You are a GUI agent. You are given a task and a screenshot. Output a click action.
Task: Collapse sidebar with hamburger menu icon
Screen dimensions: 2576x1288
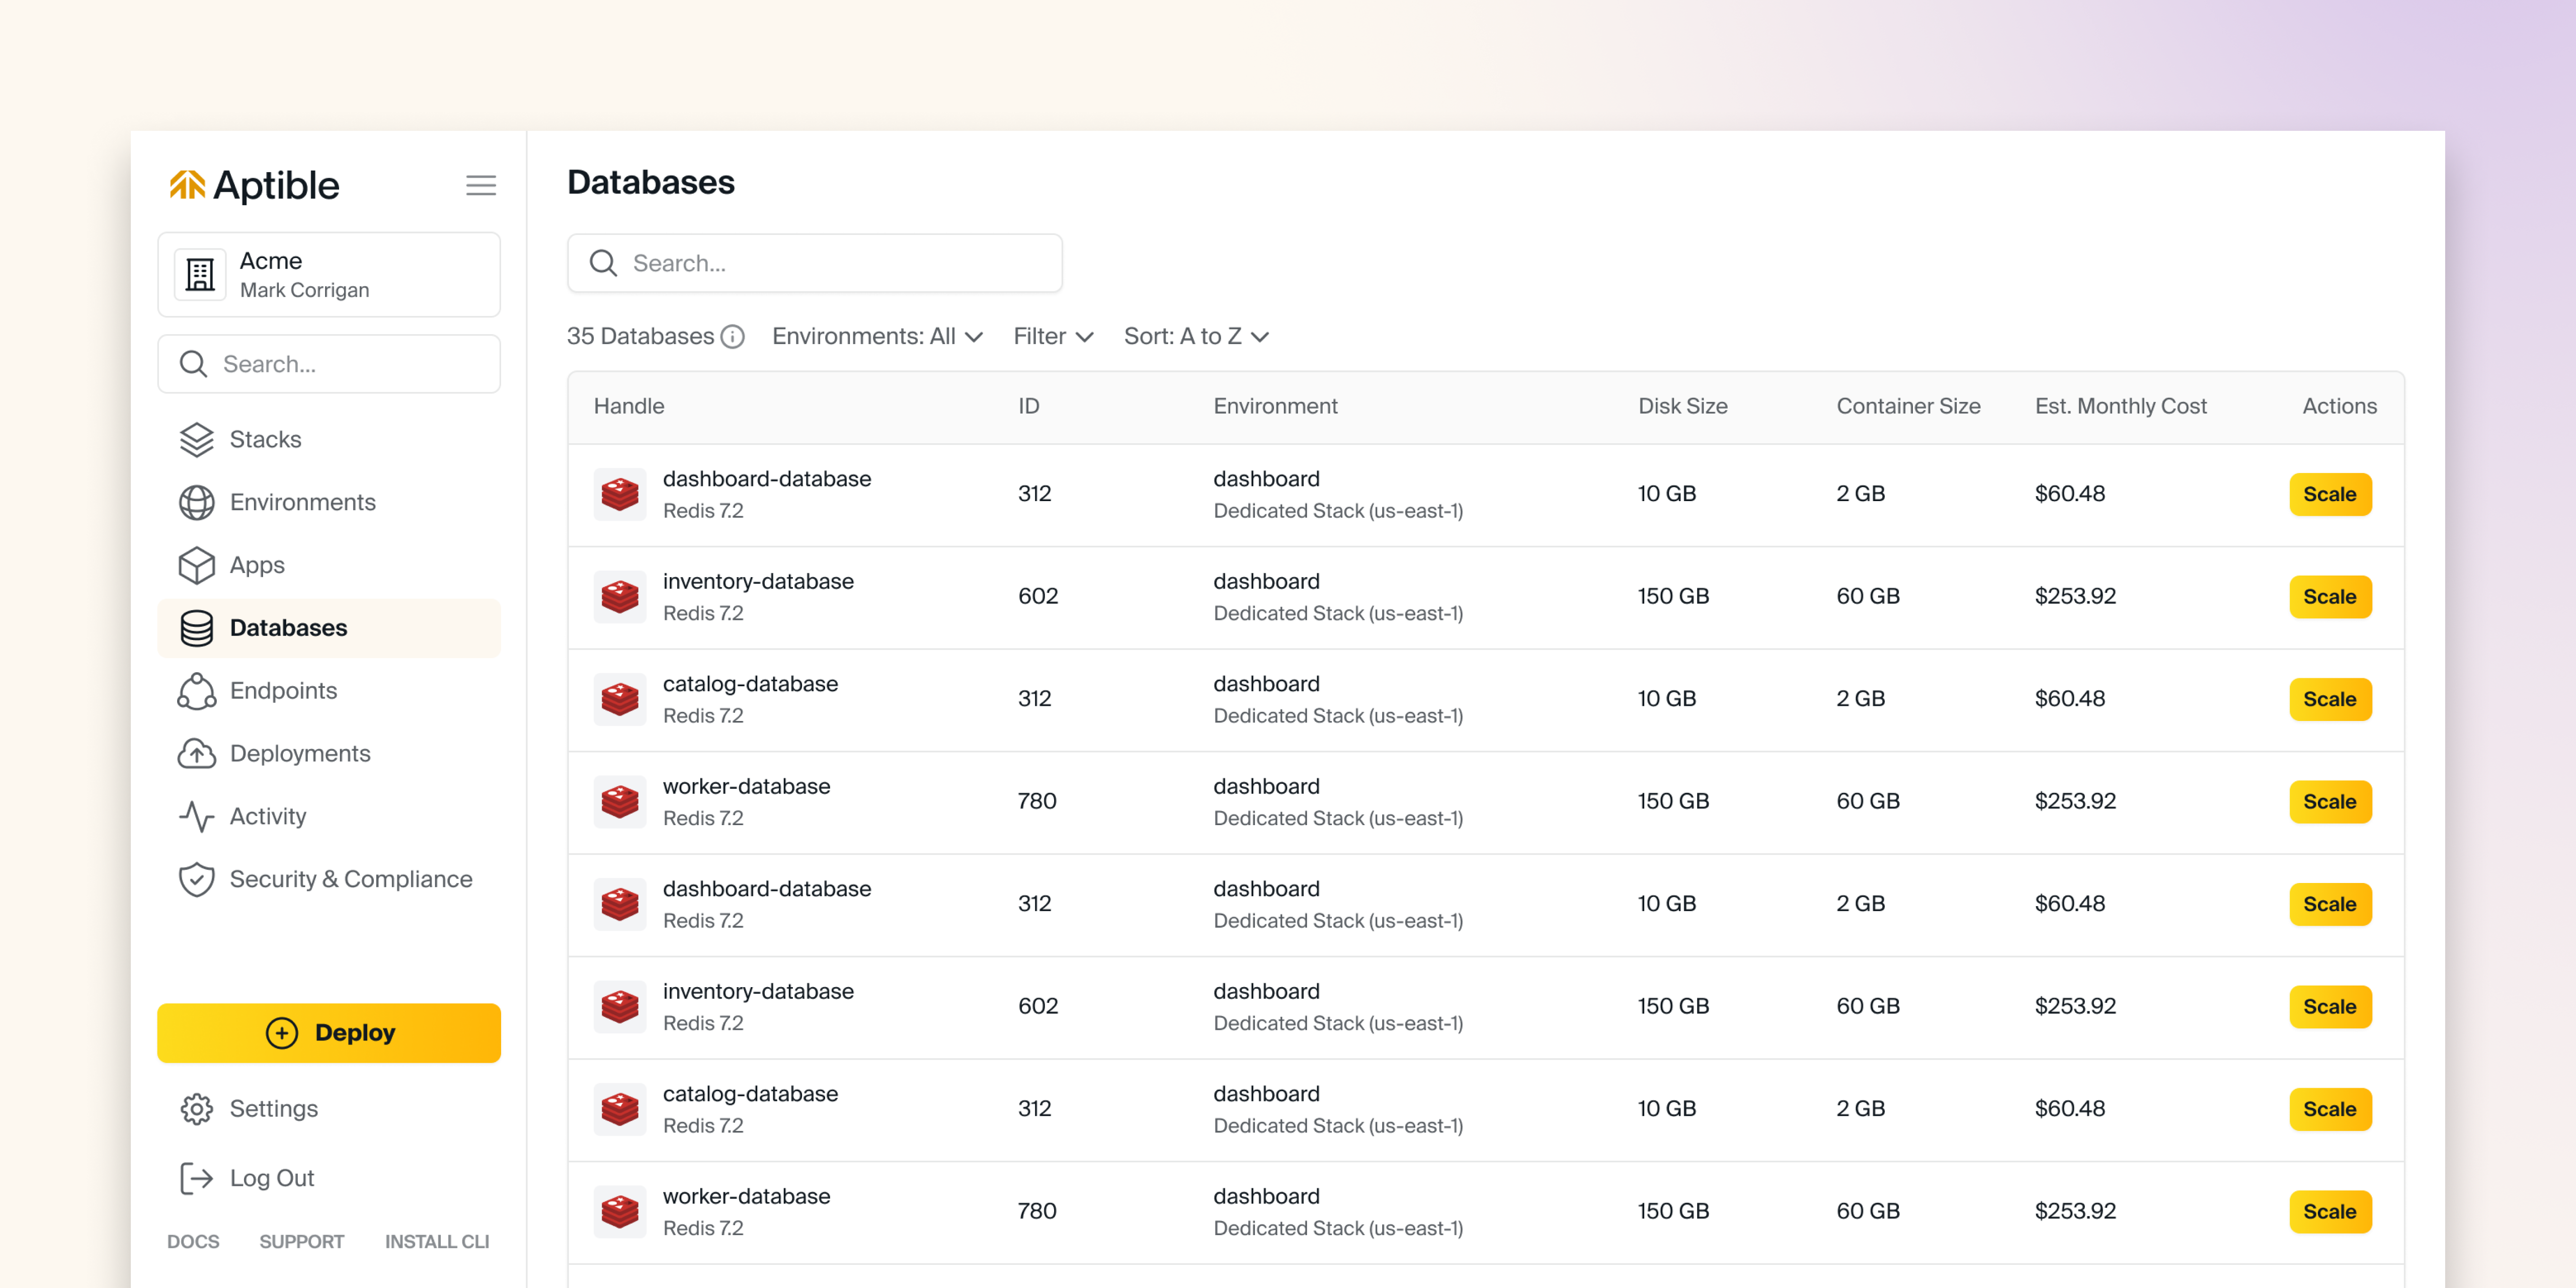[480, 185]
